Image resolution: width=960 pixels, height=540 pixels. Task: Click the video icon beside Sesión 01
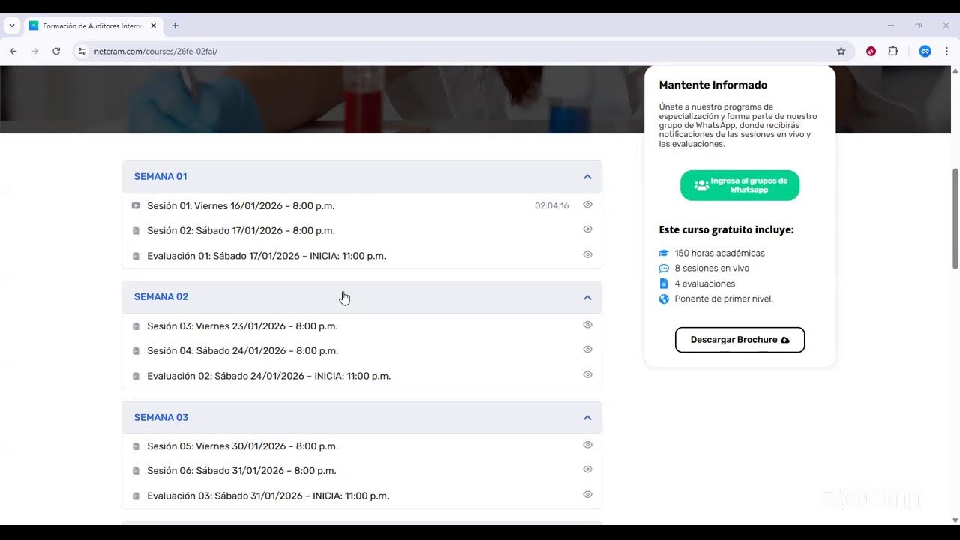pyautogui.click(x=136, y=205)
